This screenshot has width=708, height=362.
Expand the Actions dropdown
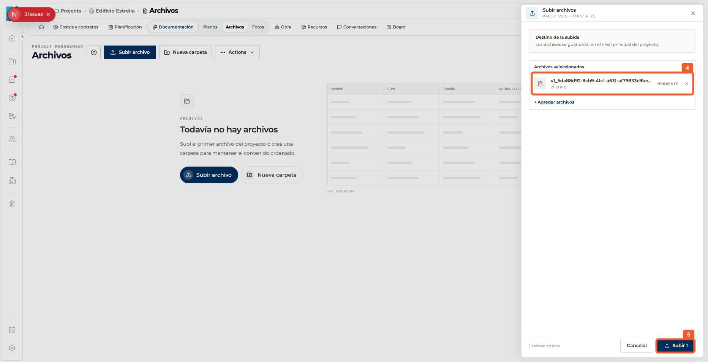pos(237,52)
